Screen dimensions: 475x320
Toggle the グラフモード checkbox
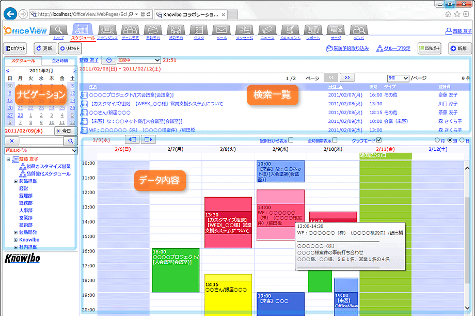pos(379,140)
